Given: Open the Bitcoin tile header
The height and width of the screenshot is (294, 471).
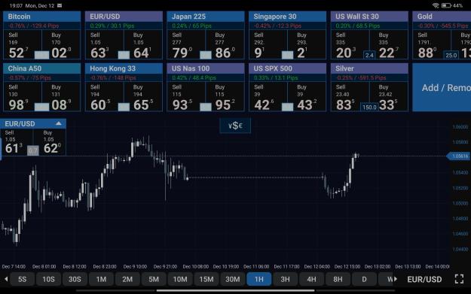Looking at the screenshot, I should pyautogui.click(x=41, y=17).
